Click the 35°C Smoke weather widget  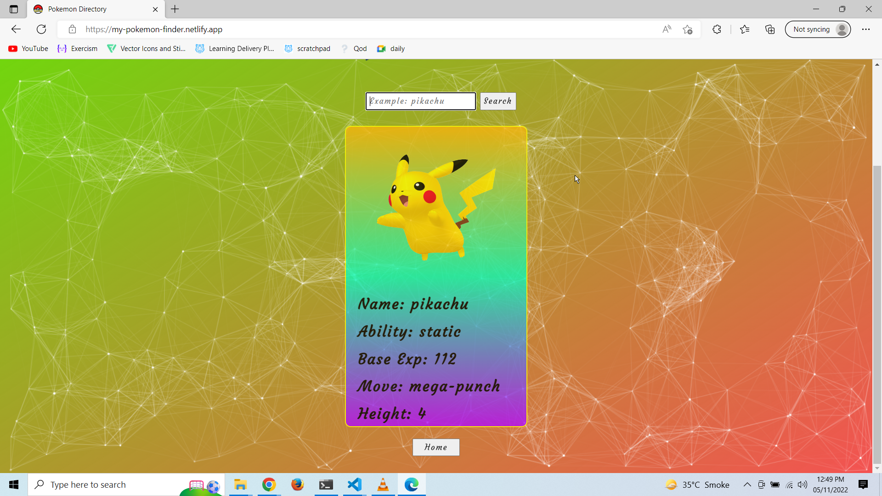pos(697,485)
